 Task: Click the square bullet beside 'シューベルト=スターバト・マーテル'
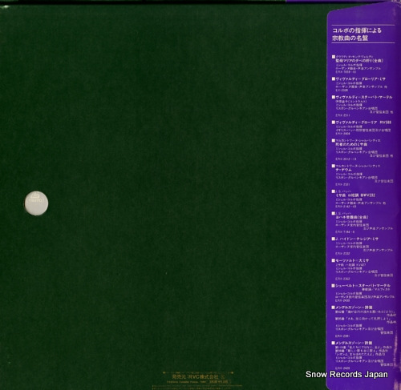pyautogui.click(x=334, y=286)
